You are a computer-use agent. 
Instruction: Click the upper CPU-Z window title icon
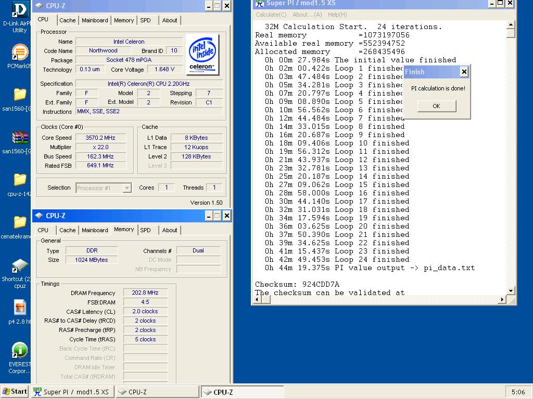[39, 6]
